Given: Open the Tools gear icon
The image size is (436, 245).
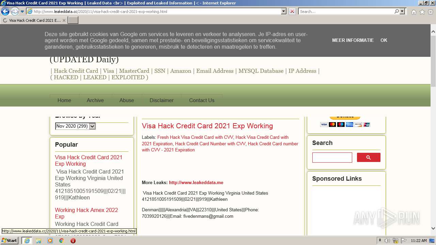Looking at the screenshot, I should 431,12.
